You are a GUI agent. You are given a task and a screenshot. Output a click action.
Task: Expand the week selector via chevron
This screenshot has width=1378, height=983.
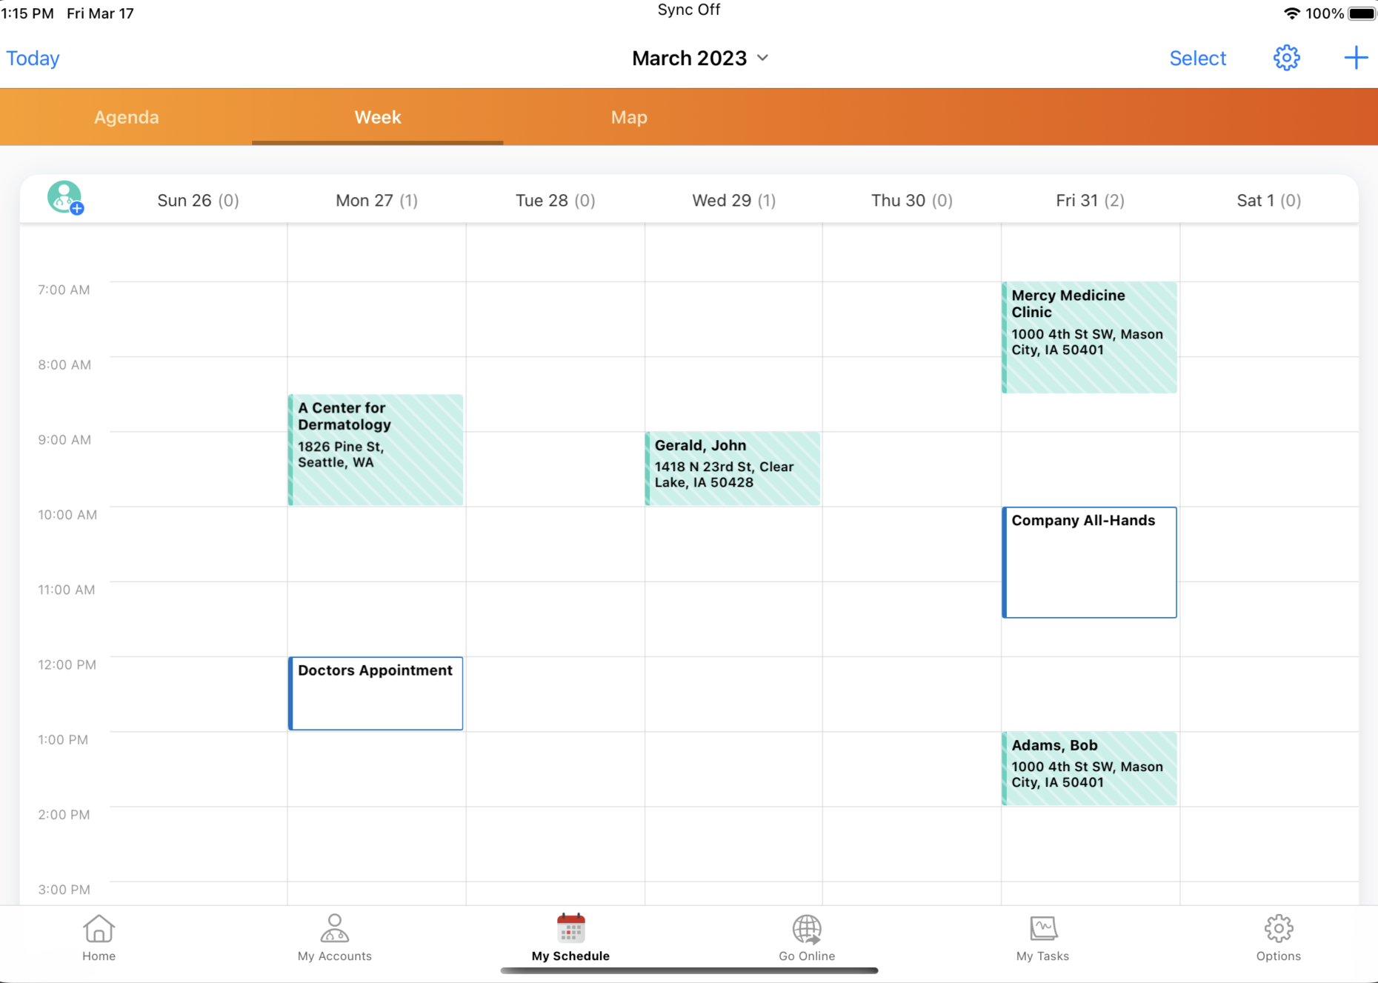pyautogui.click(x=764, y=58)
